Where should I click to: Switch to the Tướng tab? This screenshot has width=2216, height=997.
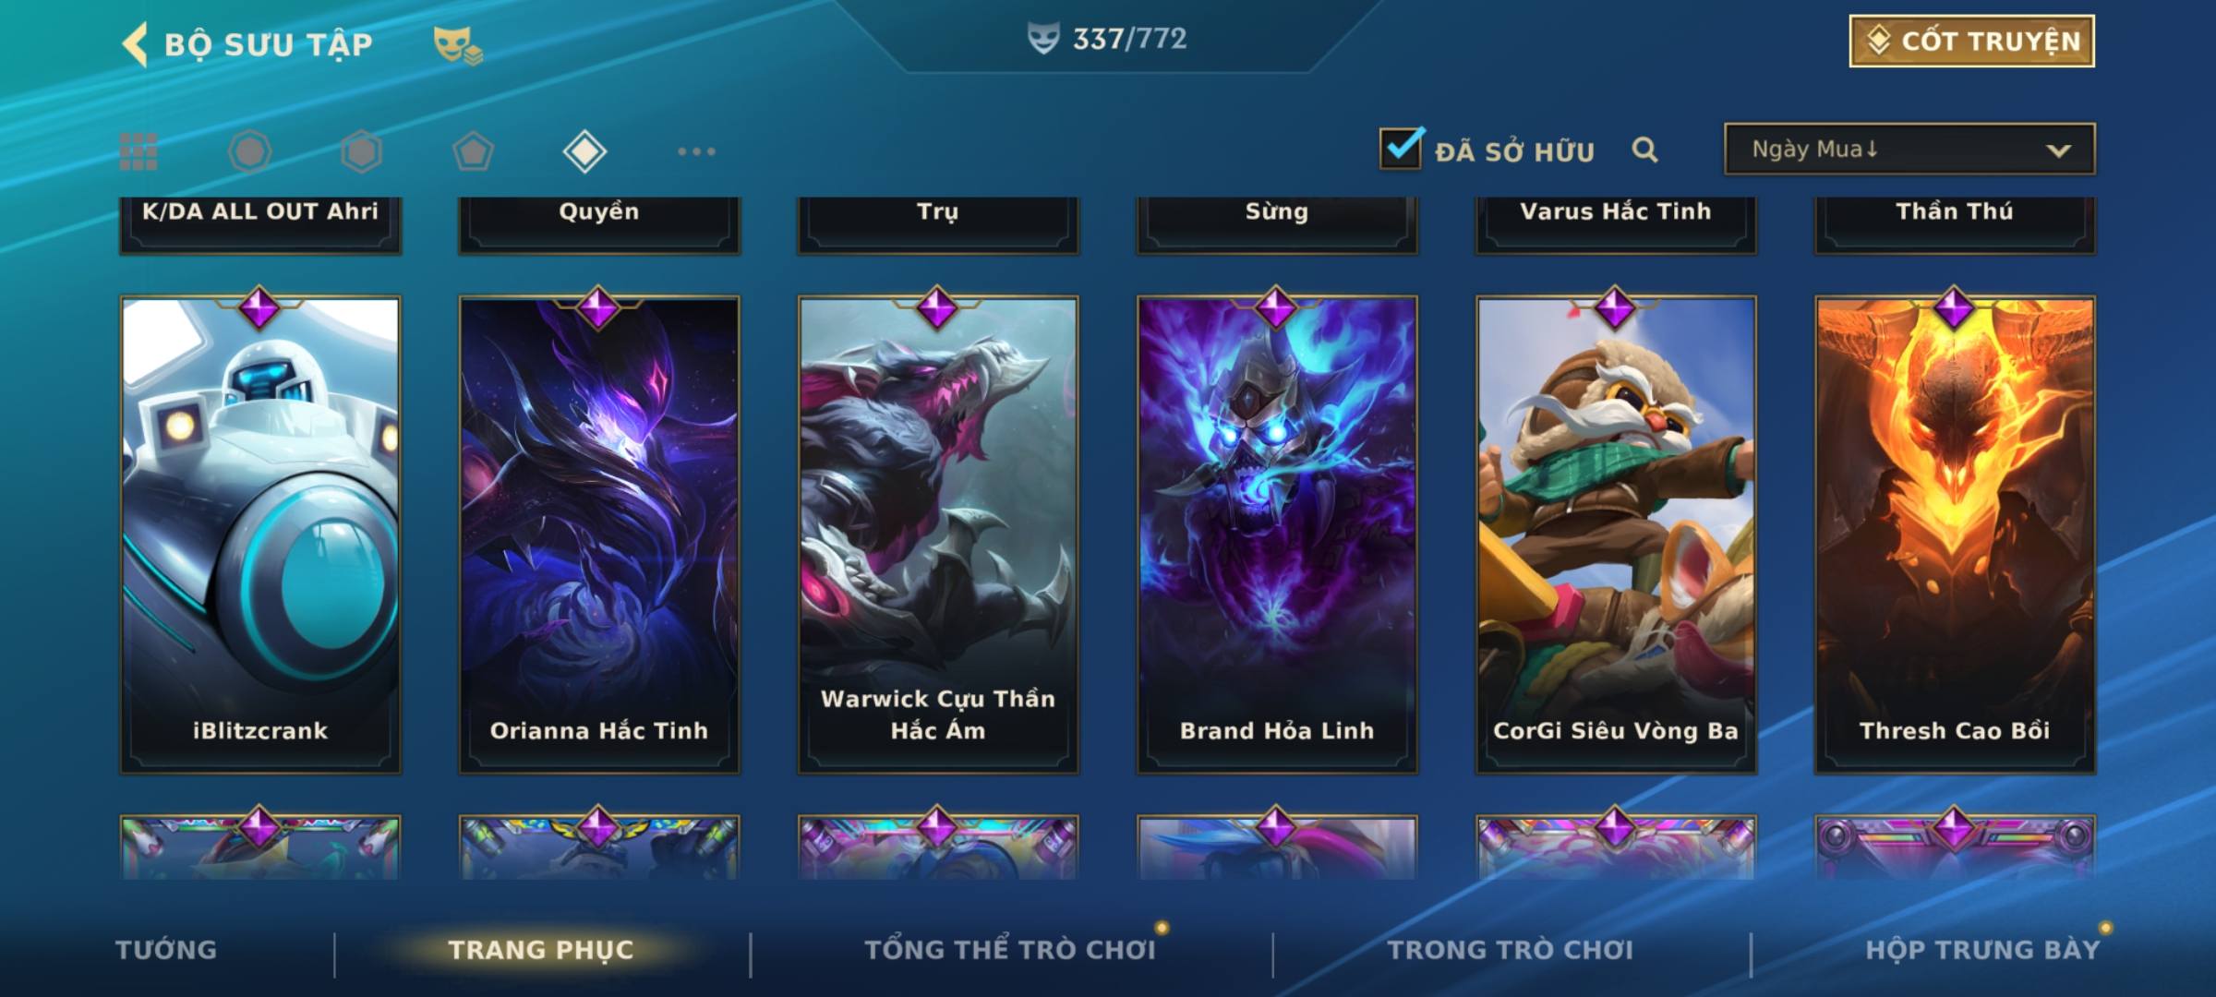[166, 950]
